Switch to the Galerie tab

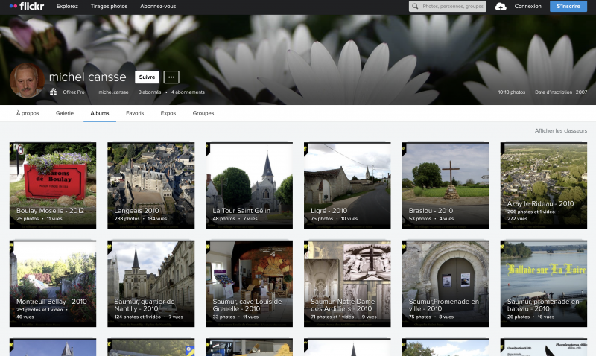click(x=65, y=113)
